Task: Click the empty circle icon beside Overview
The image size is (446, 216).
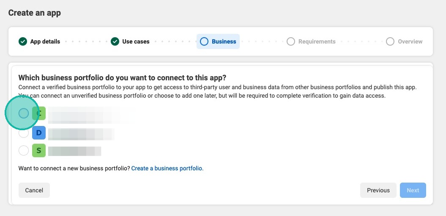Action: 390,41
